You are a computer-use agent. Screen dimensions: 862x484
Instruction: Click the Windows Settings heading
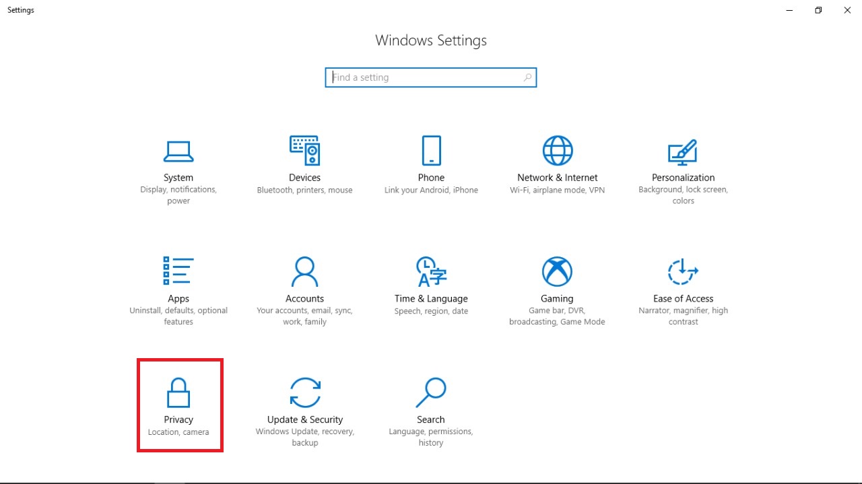[x=431, y=40]
